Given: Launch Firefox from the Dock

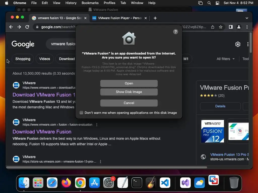Looking at the screenshot, I should click(x=66, y=183).
